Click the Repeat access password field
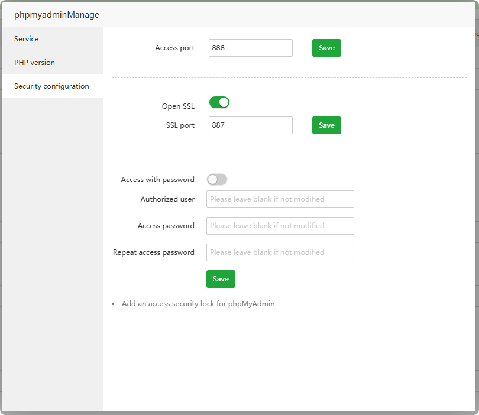479x415 pixels. [x=280, y=252]
